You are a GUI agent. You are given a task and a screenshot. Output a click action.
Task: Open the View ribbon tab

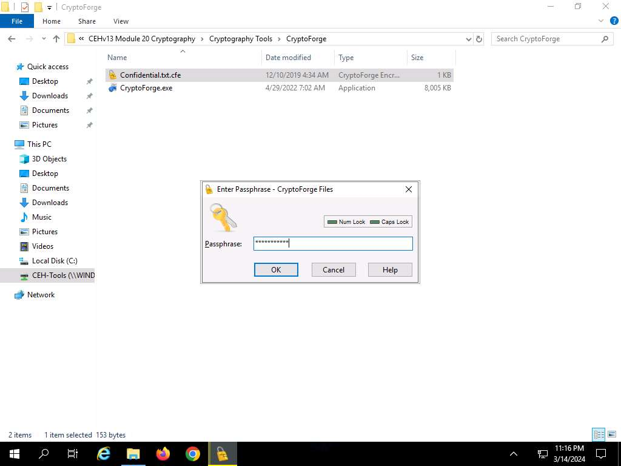click(x=121, y=21)
